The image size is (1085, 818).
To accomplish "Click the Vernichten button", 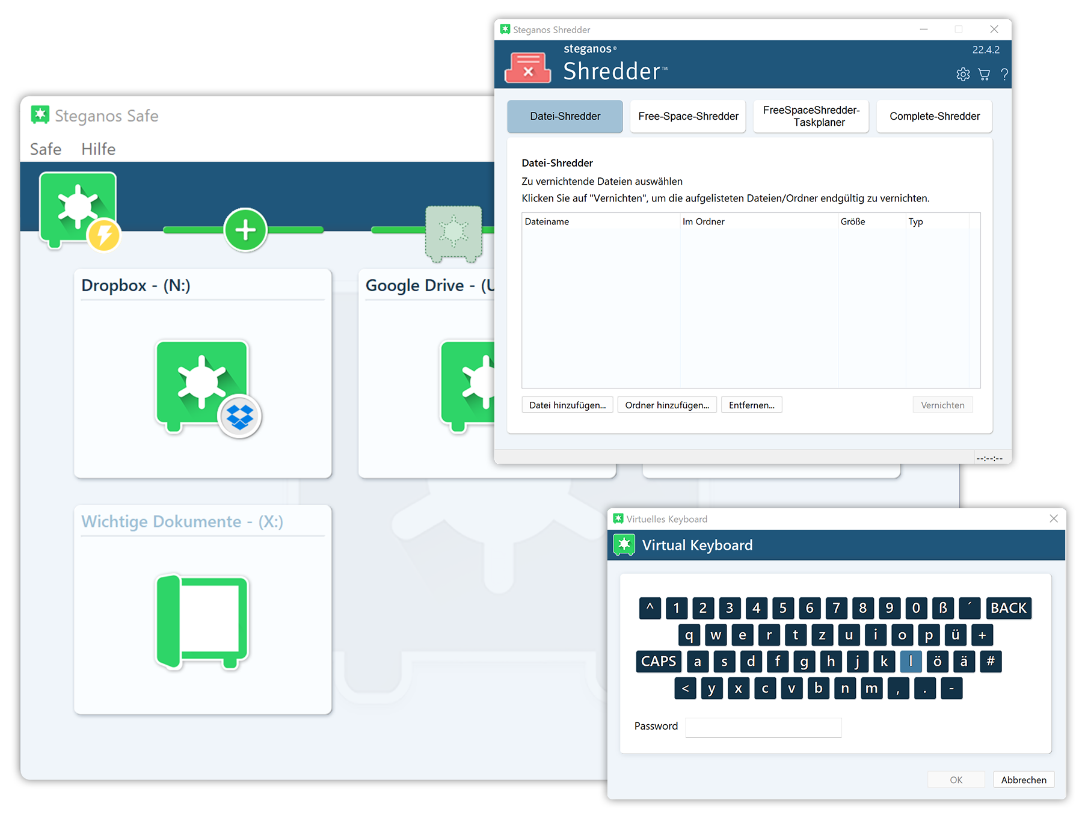I will pyautogui.click(x=942, y=405).
